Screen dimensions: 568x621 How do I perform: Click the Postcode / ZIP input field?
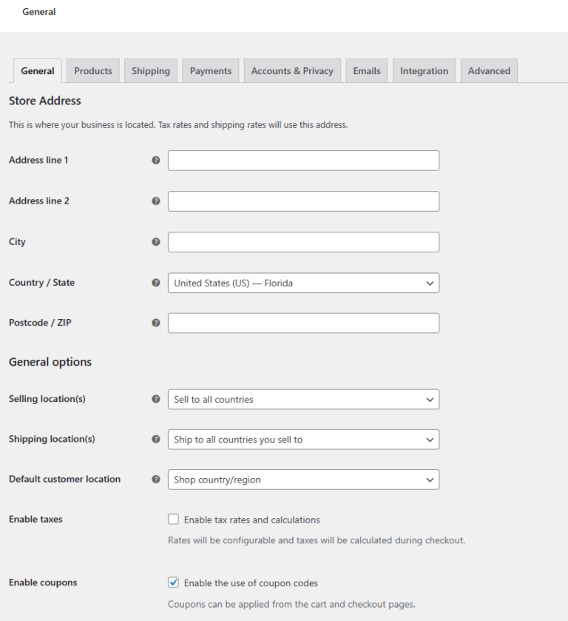point(303,323)
